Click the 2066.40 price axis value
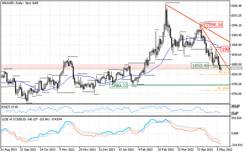Image resolution: width=246 pixels, height=153 pixels. tap(236, 6)
